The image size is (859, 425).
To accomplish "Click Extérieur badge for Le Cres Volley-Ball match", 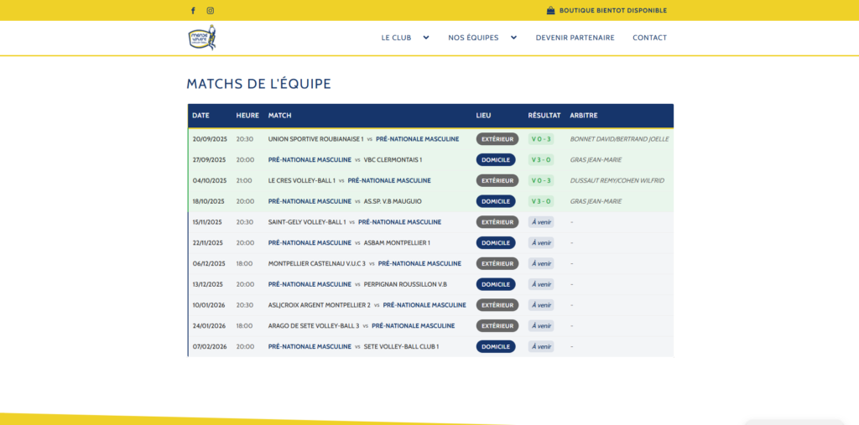I will tap(497, 181).
